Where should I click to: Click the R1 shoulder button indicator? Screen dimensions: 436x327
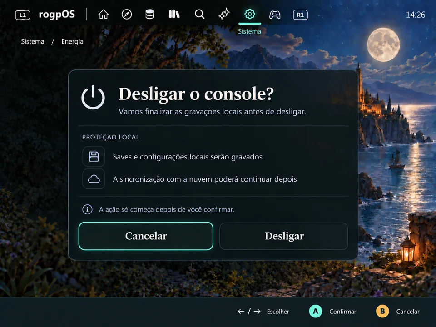[x=300, y=15]
